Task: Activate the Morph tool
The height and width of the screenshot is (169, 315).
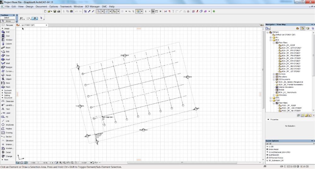Action: tap(8, 75)
